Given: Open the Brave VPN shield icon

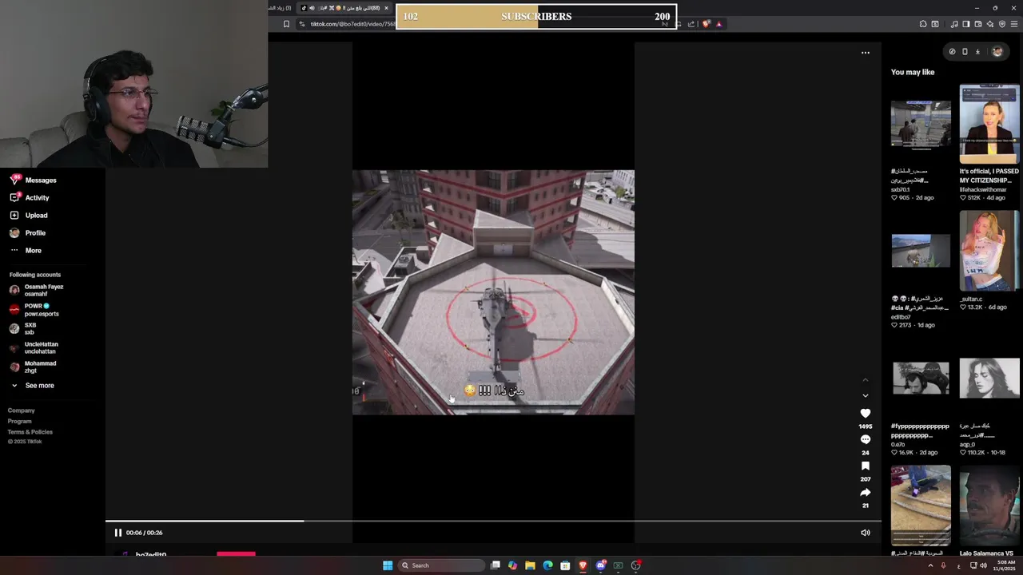Looking at the screenshot, I should point(1002,24).
